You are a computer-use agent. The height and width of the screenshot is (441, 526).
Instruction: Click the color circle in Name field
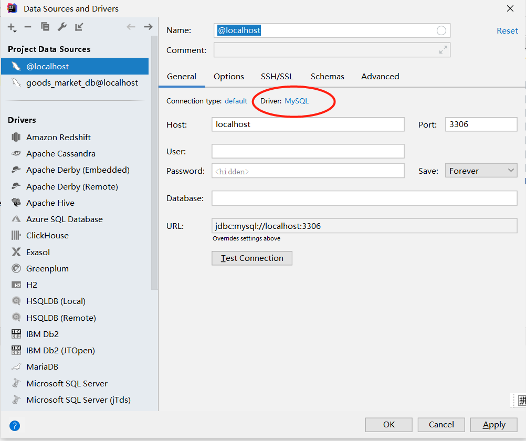(x=441, y=30)
